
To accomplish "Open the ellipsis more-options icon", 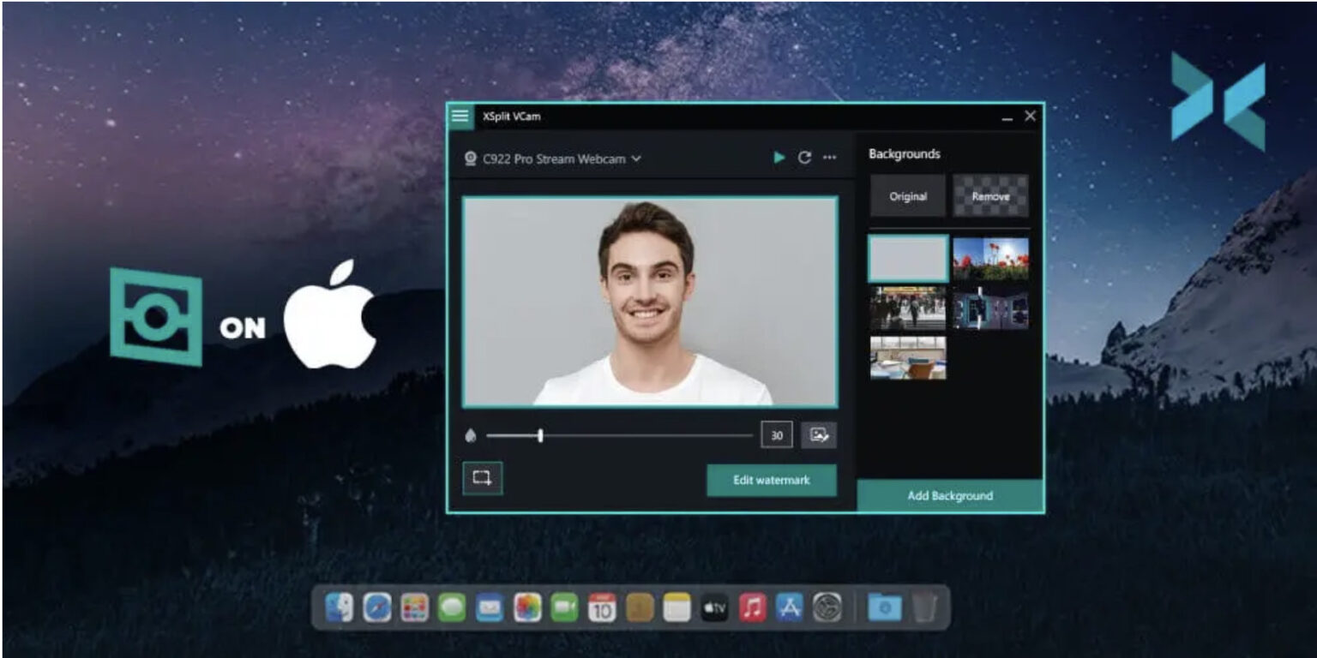I will (829, 158).
